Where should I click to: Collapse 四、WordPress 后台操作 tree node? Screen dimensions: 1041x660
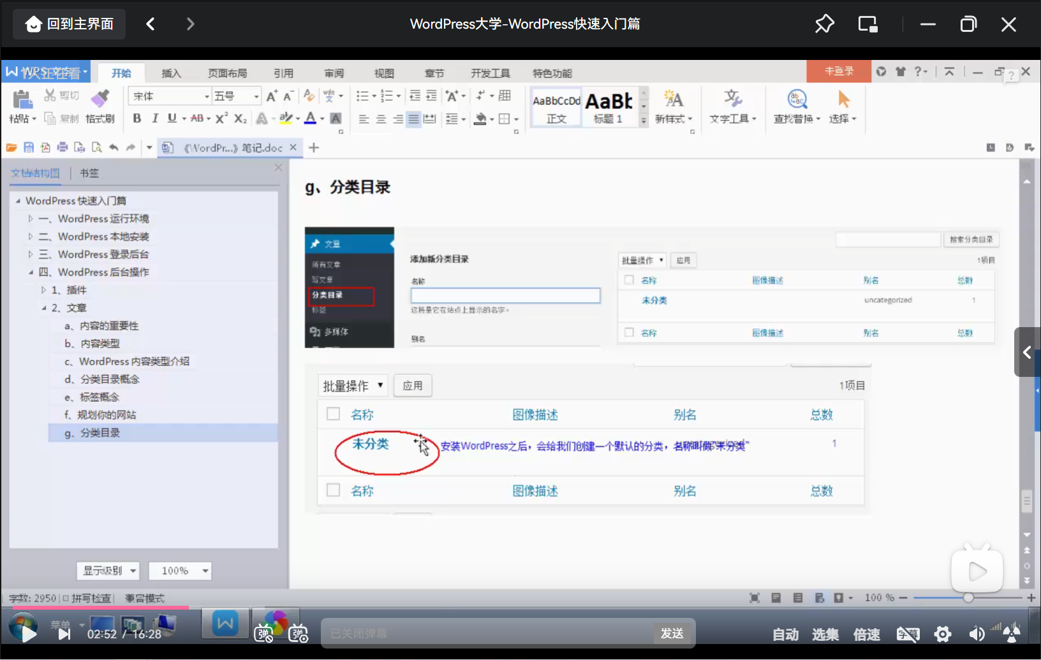30,272
